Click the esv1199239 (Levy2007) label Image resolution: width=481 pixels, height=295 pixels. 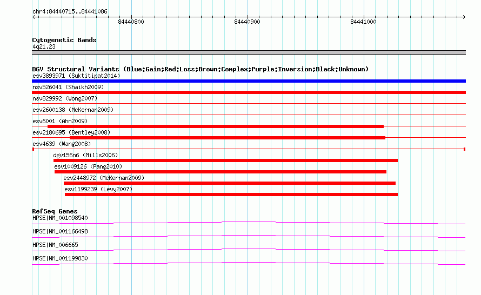(98, 189)
